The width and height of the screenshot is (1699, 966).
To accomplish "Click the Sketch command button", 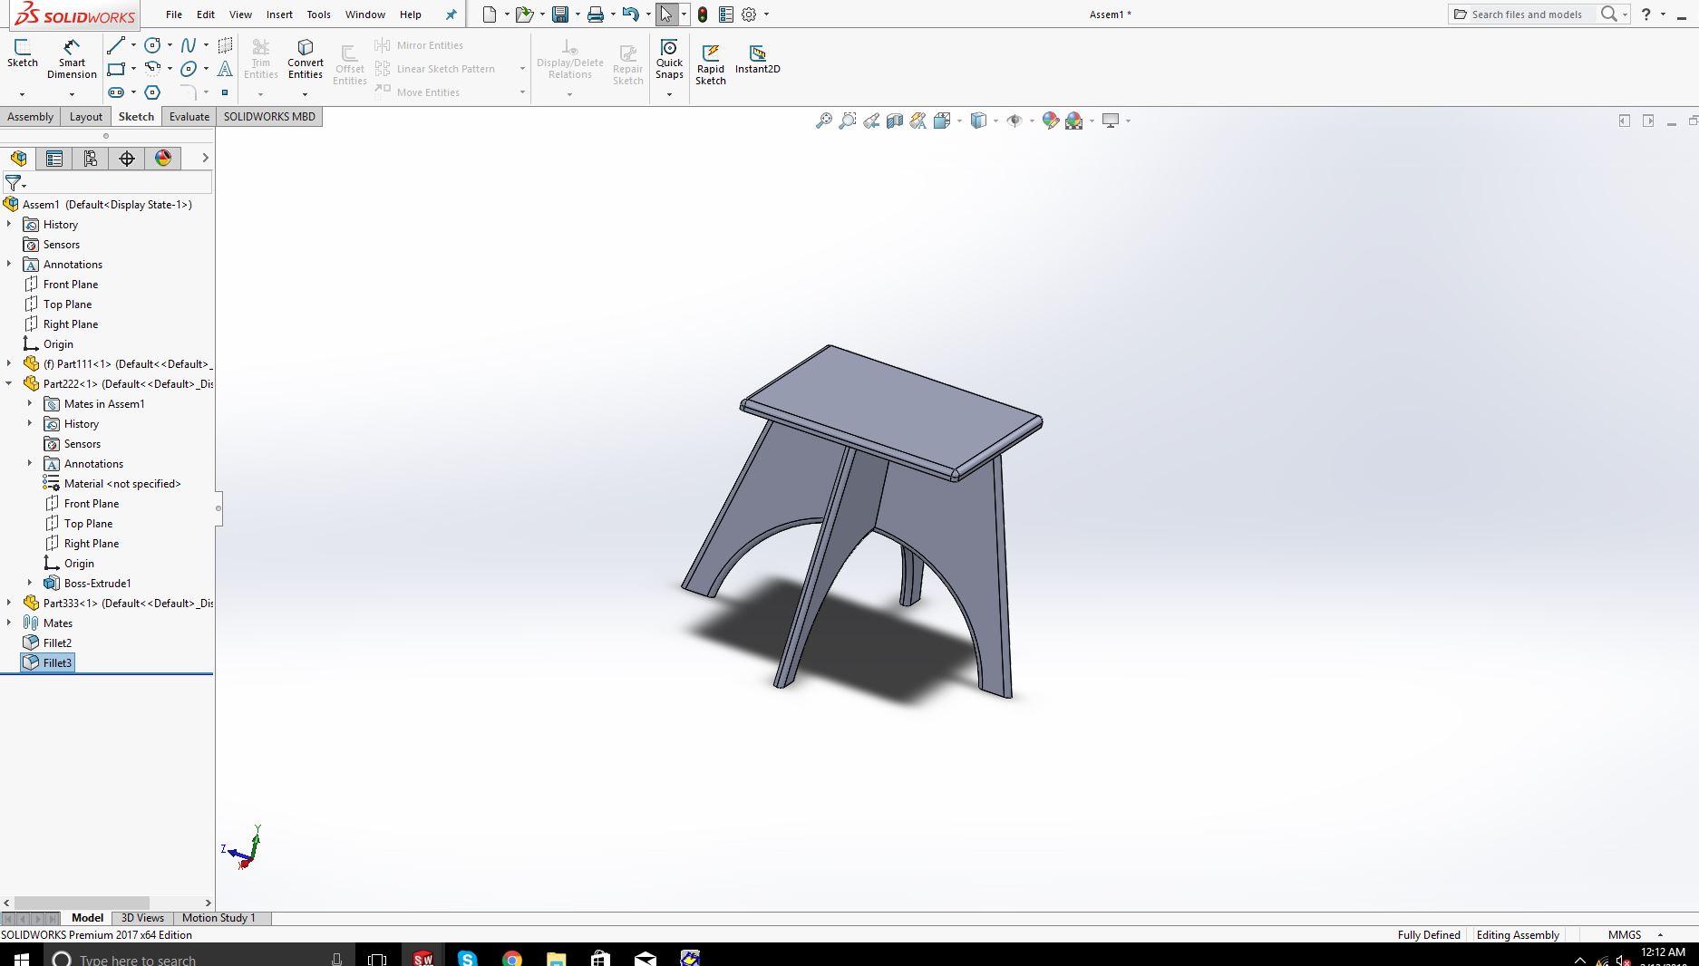I will (x=23, y=53).
